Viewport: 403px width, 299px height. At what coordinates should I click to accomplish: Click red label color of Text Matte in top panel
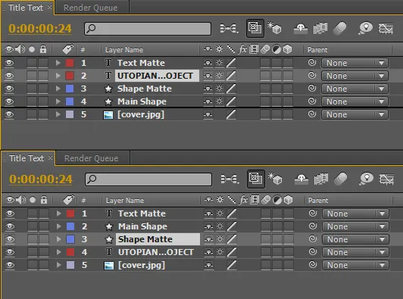click(70, 63)
